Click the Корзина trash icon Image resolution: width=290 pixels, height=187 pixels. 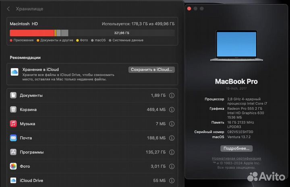point(13,109)
